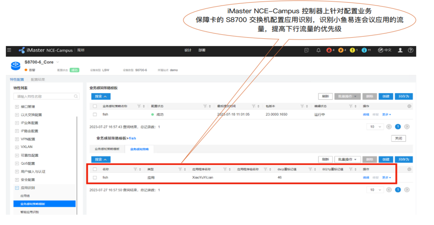434x225 pixels.
Task: Open page size dropdown of policy table
Action: click(376, 190)
